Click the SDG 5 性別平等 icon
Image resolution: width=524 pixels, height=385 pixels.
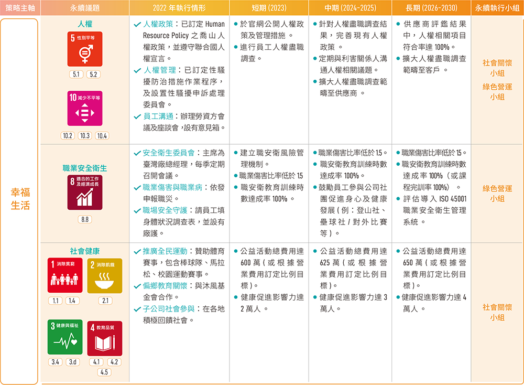[85, 49]
